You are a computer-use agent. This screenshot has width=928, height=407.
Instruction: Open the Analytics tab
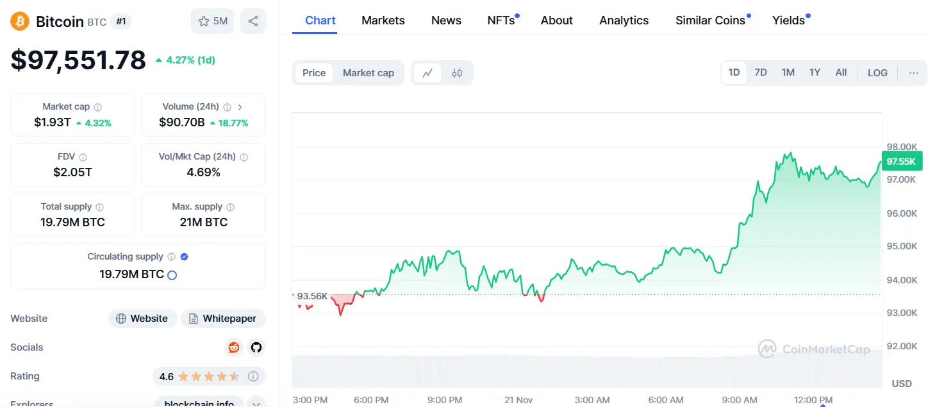624,21
